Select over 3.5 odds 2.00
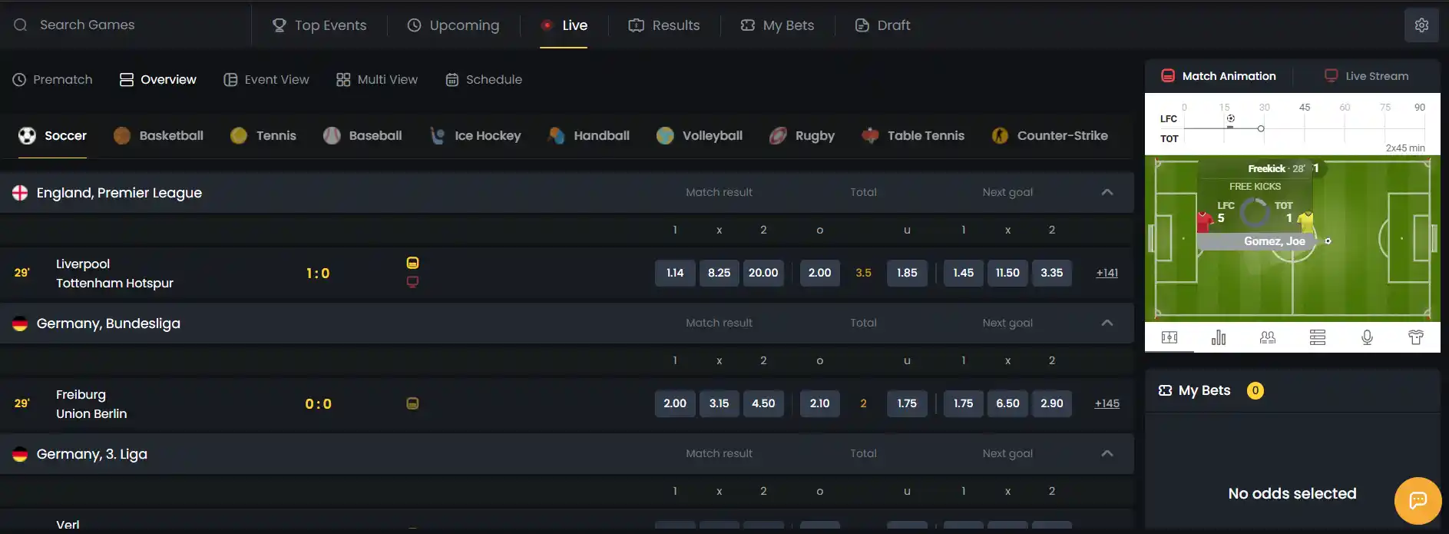This screenshot has width=1449, height=534. coord(819,273)
